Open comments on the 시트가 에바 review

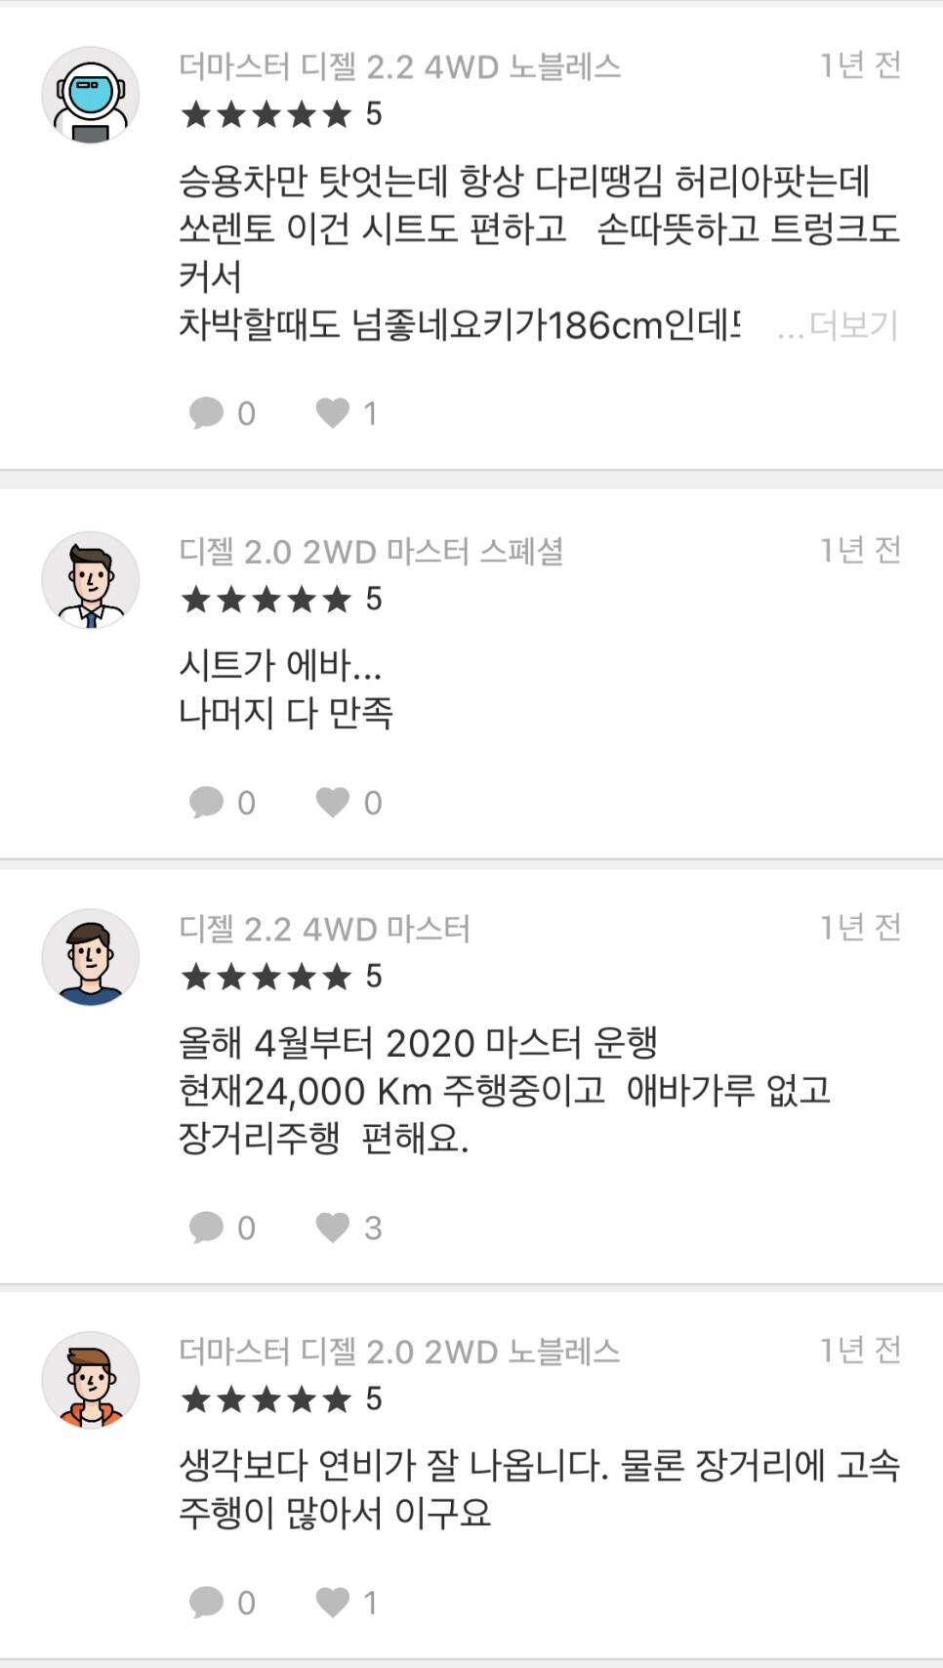pyautogui.click(x=223, y=803)
